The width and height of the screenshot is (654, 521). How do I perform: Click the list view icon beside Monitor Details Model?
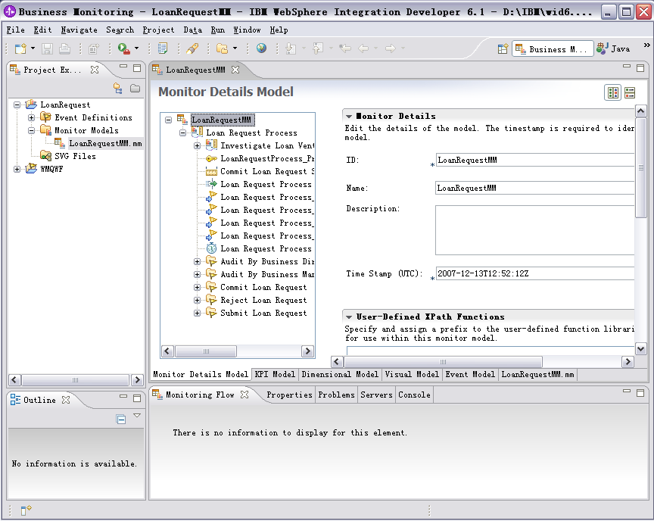(629, 92)
